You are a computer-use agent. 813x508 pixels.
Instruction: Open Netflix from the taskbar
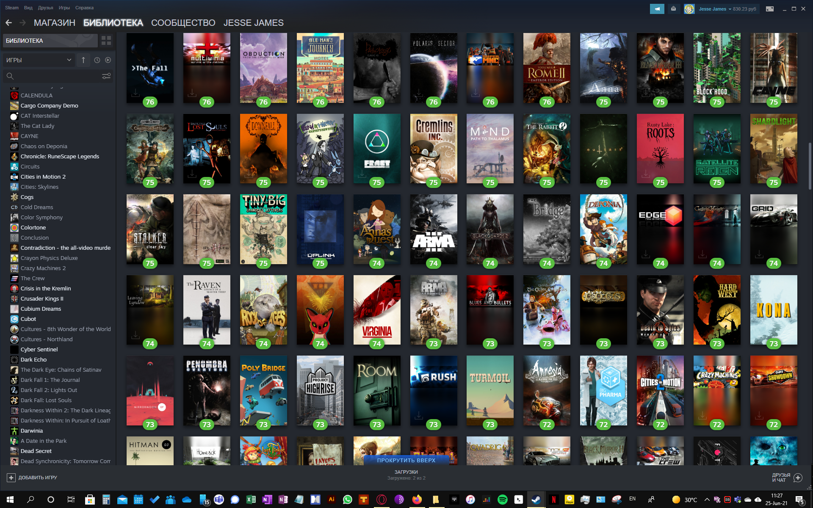click(x=553, y=500)
